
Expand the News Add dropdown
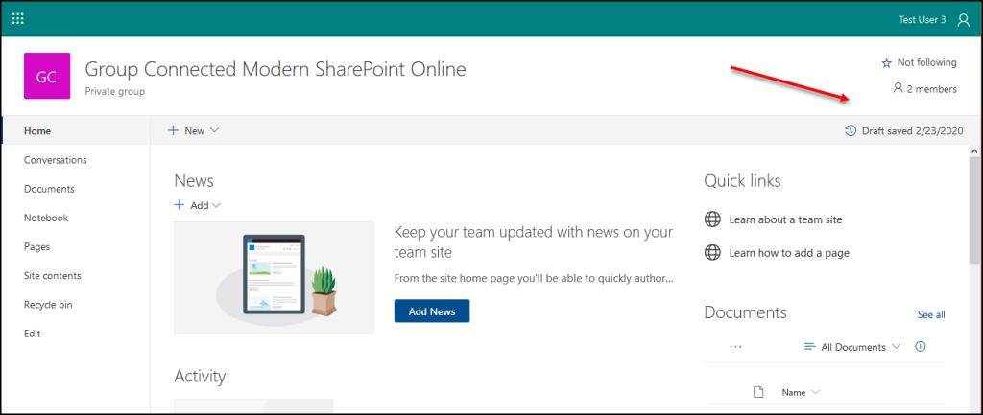[198, 205]
